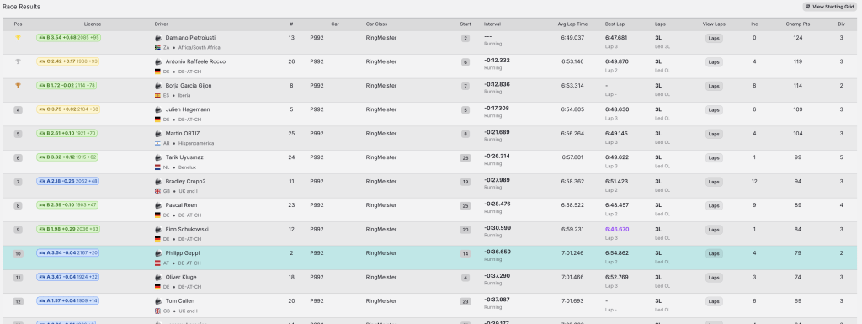
Task: Sort by Best Lap column header
Action: 615,24
